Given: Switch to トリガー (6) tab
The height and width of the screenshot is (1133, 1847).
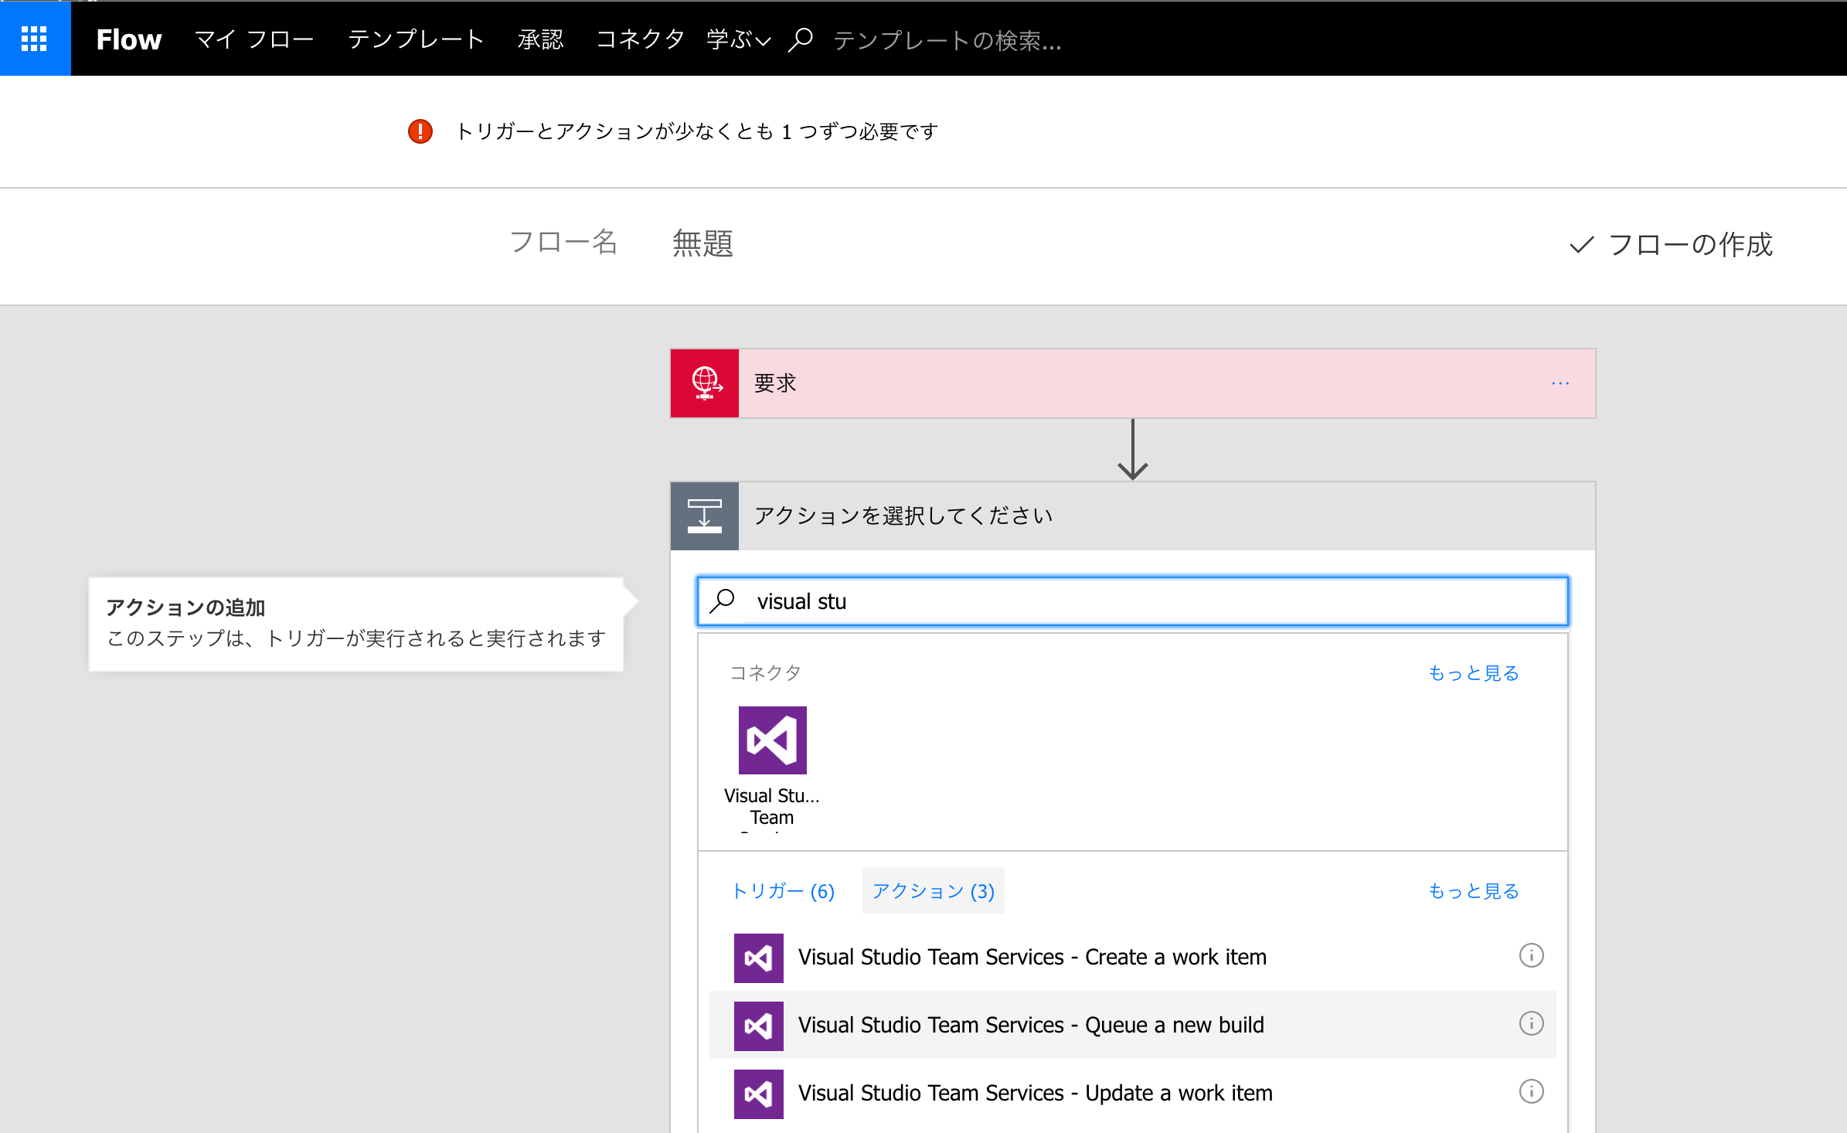Looking at the screenshot, I should tap(783, 891).
